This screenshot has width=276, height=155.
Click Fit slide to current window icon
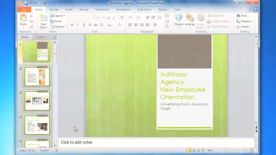pyautogui.click(x=251, y=150)
